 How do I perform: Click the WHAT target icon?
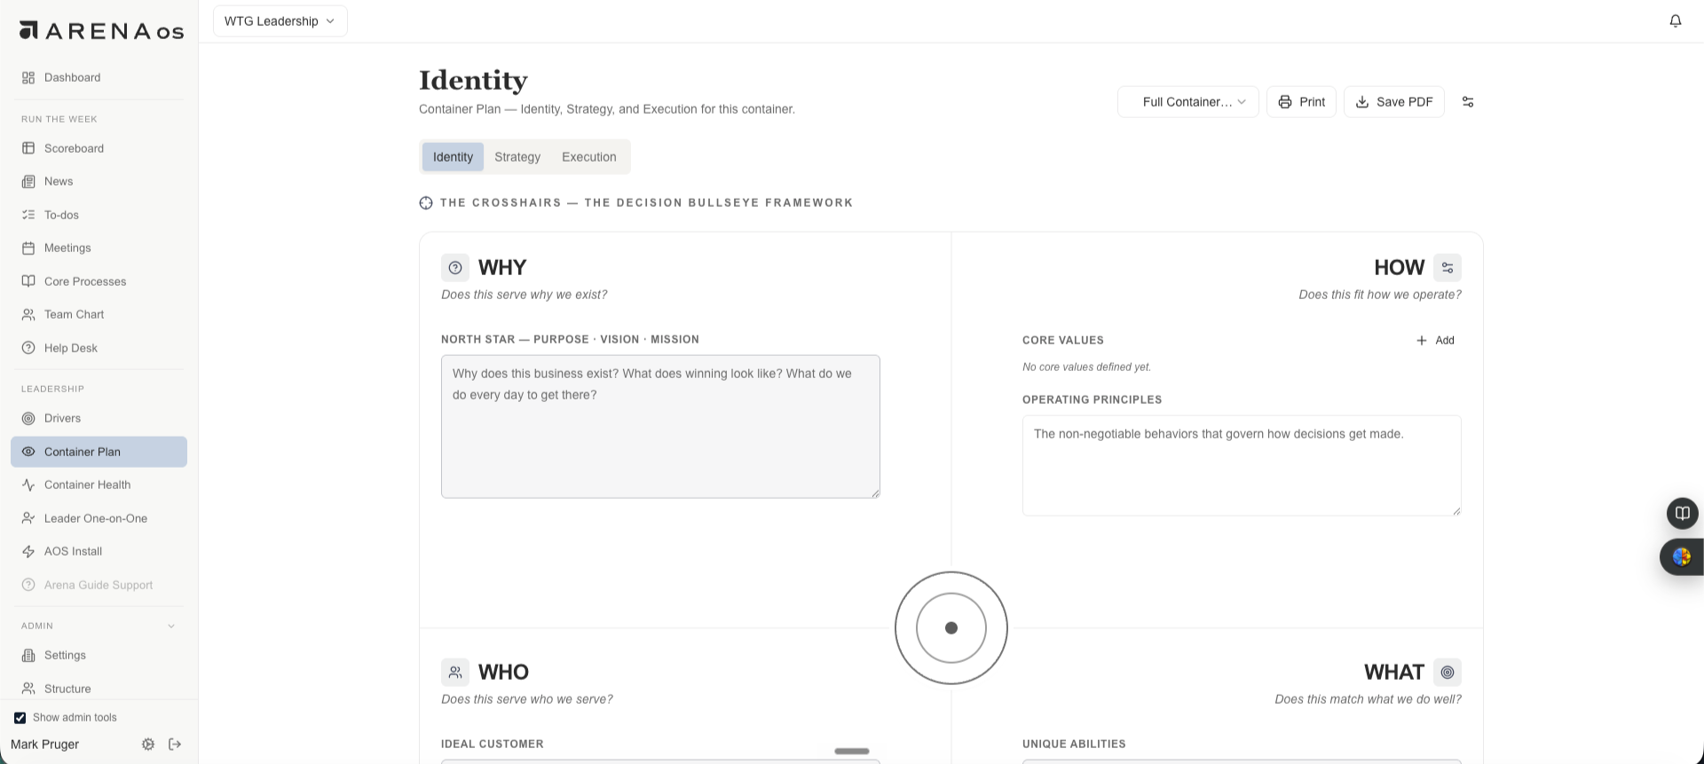pyautogui.click(x=1448, y=673)
